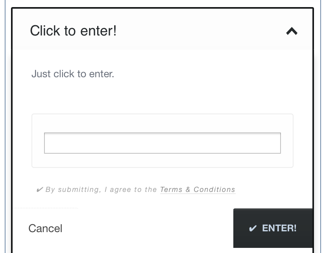Submit with the ENTER! button
The height and width of the screenshot is (253, 325).
point(273,228)
